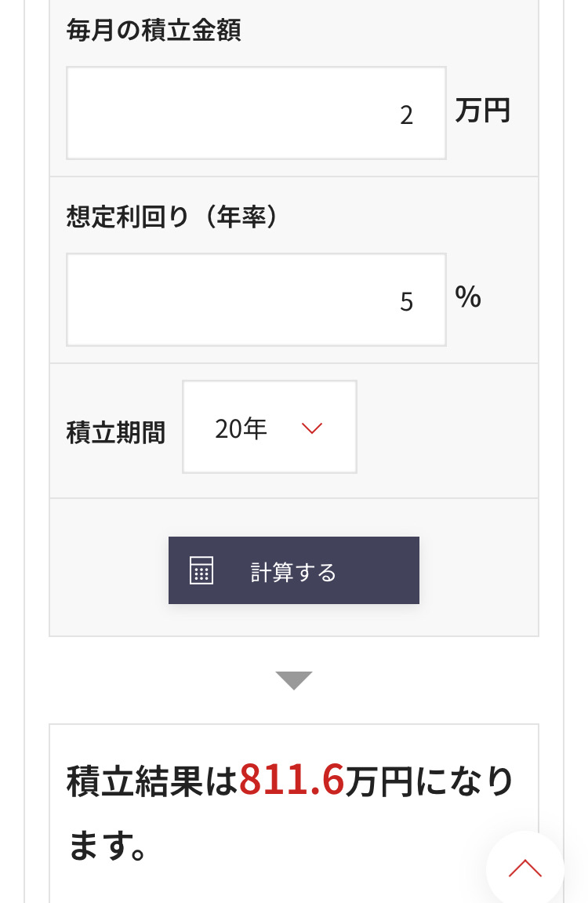Click the 積立結果は text in the result box

[152, 781]
